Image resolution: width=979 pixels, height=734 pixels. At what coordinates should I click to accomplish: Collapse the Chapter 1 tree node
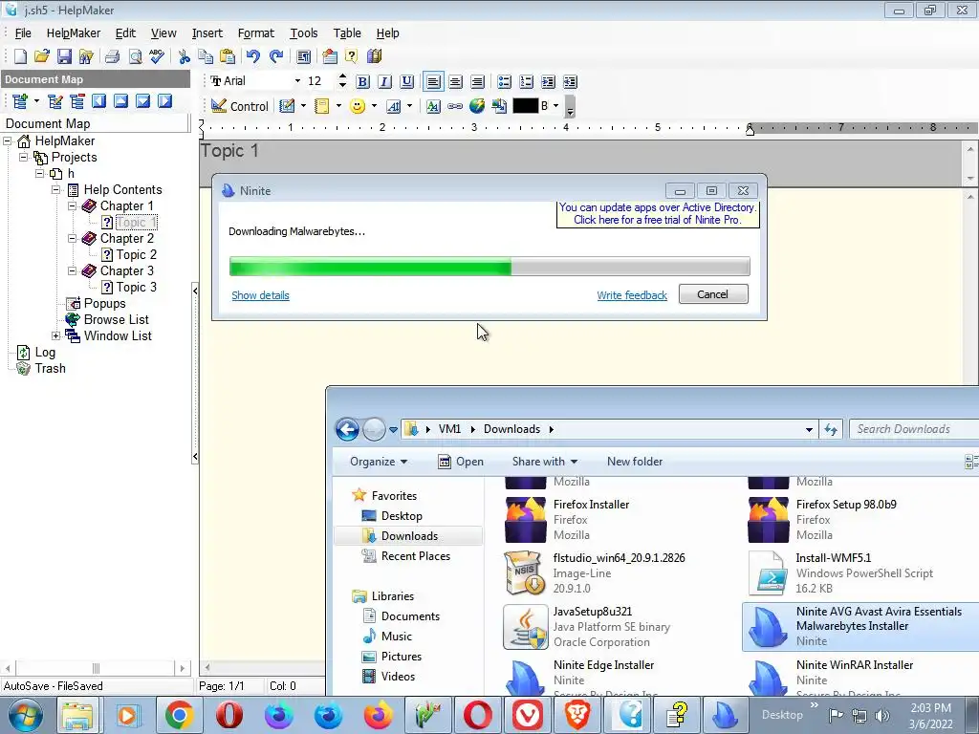73,205
